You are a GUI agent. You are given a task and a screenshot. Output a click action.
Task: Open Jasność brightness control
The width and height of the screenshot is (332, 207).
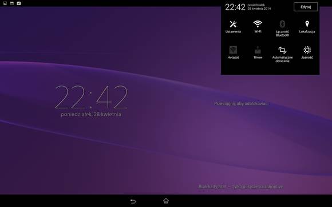pyautogui.click(x=307, y=52)
